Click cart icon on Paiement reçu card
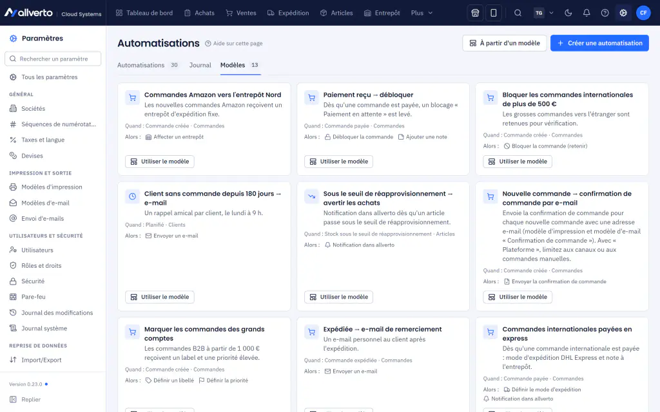 coord(311,98)
